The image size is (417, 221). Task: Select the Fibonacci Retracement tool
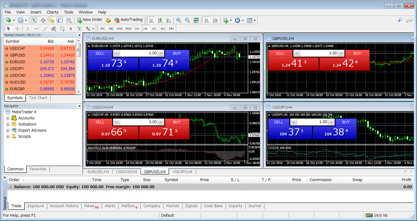click(62, 29)
